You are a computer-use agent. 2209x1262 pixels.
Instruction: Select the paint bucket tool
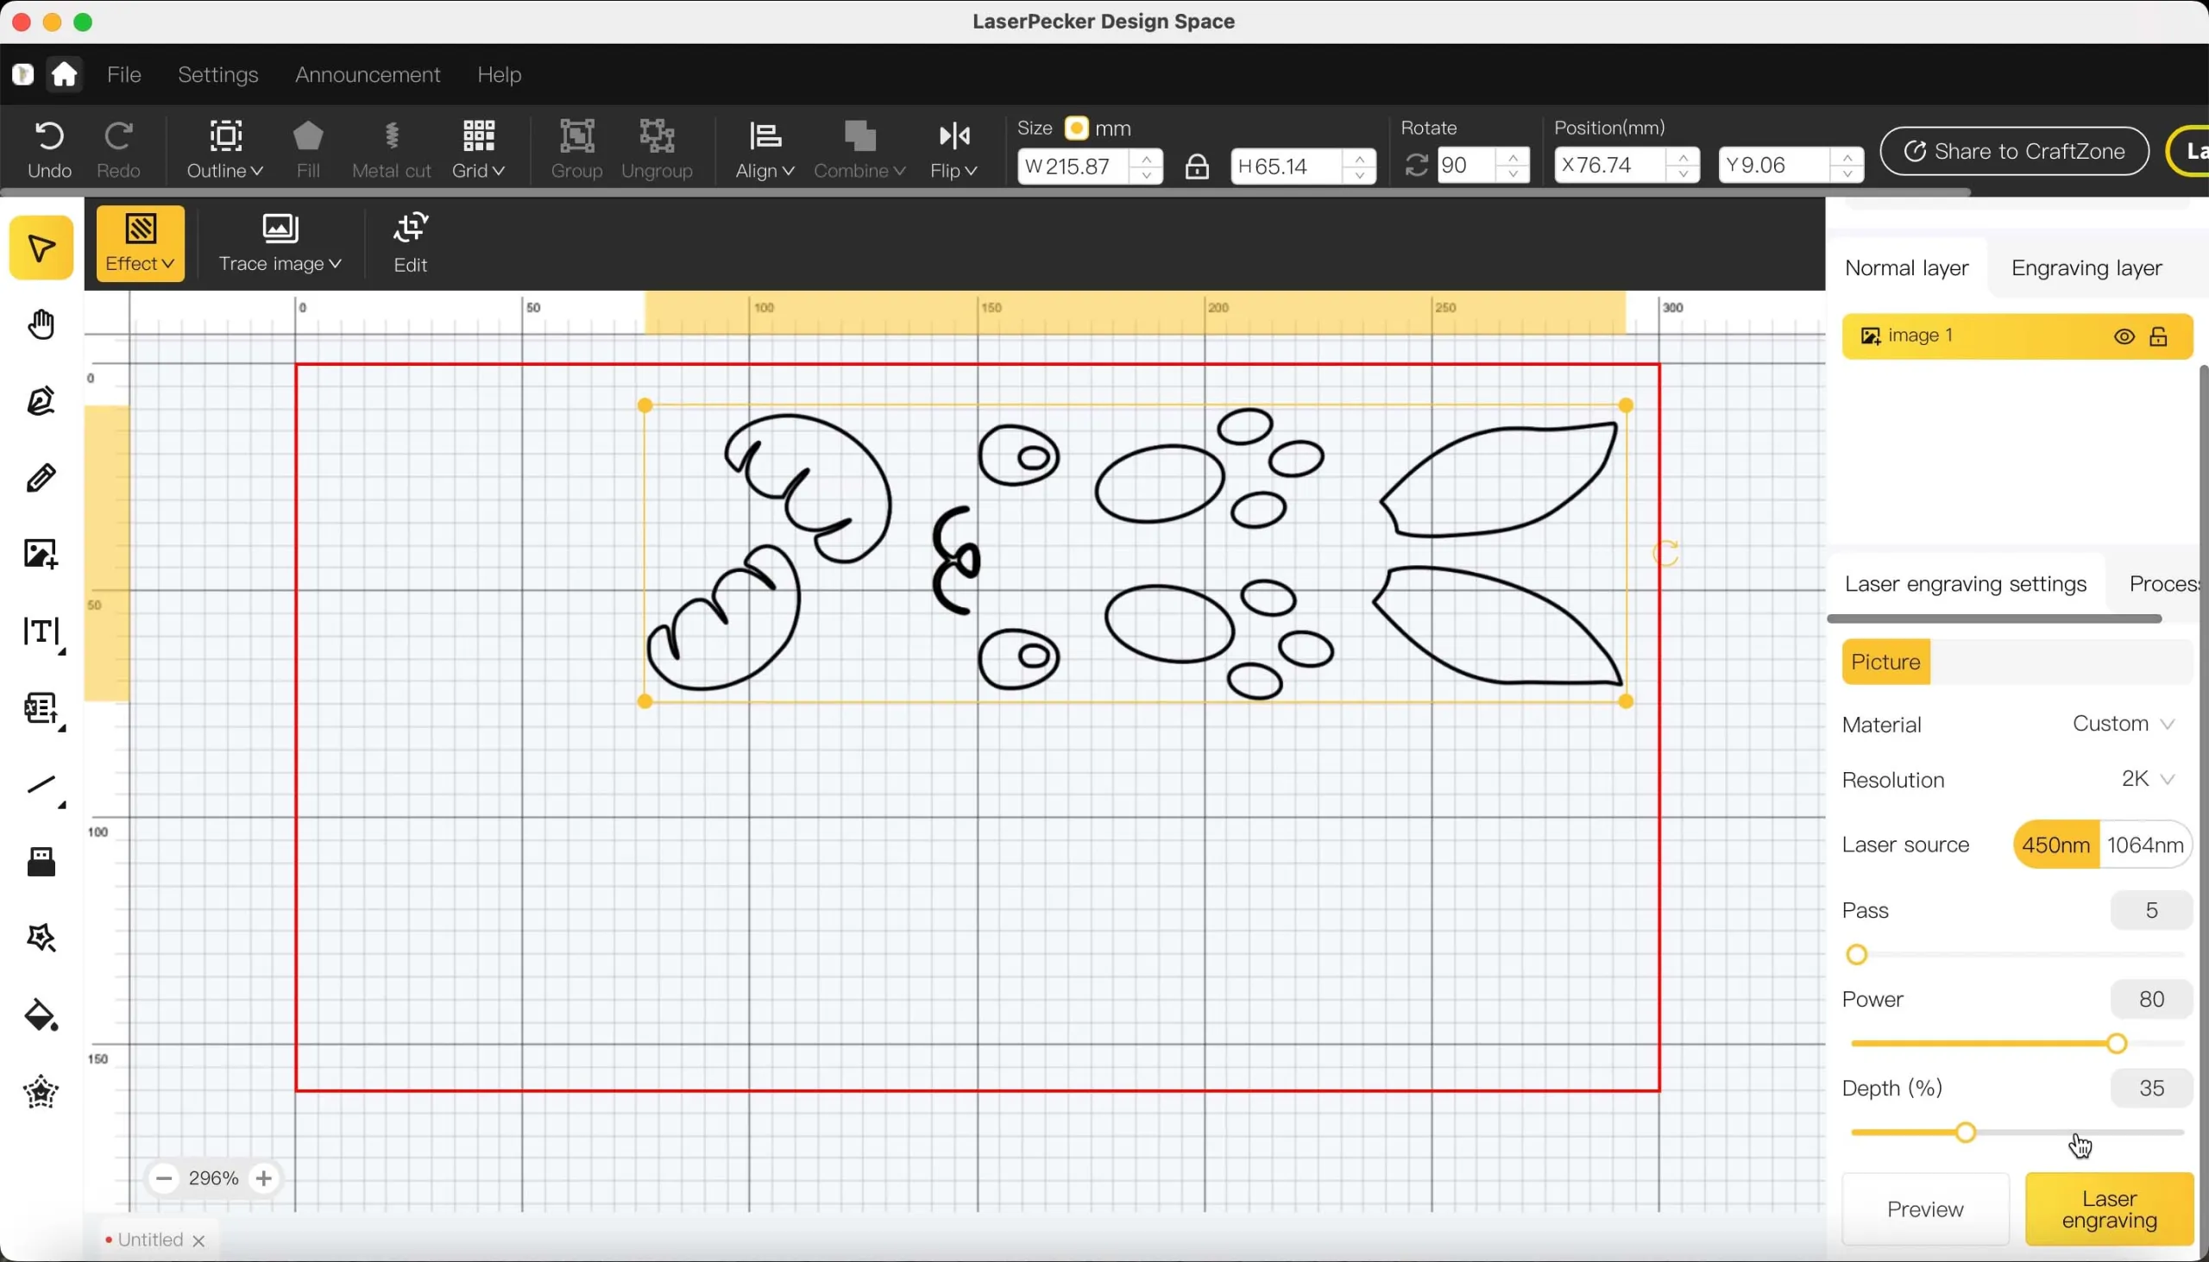coord(41,1016)
